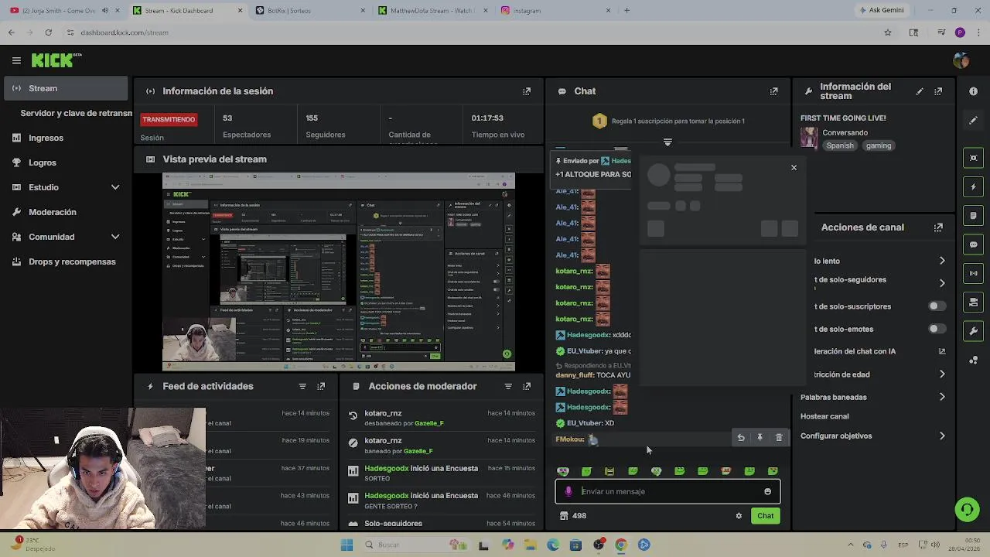This screenshot has width=990, height=557.
Task: Pop out the Chat panel
Action: (773, 91)
